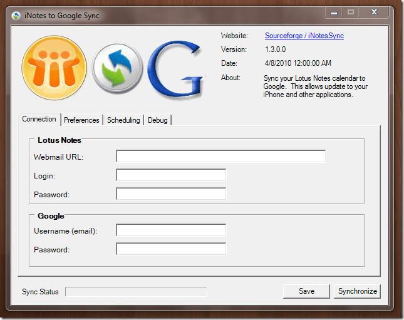Close the iNotes to Google Sync window
This screenshot has width=404, height=320.
click(375, 13)
